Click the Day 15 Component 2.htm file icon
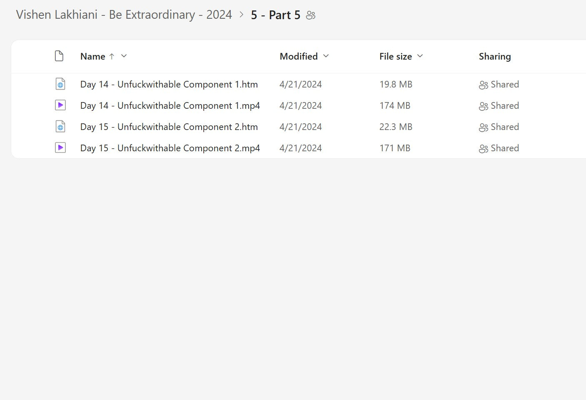This screenshot has height=400, width=586. tap(60, 127)
